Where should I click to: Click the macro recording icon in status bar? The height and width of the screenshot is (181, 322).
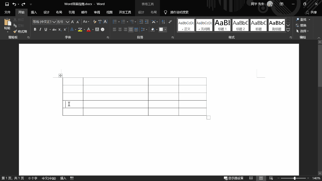point(72,178)
